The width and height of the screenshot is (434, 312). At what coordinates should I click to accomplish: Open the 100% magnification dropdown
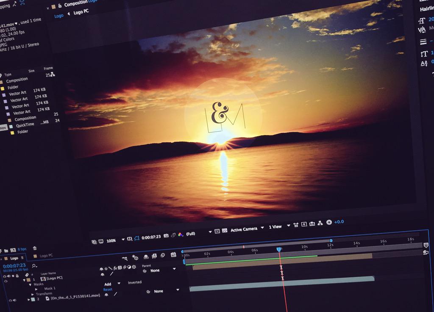tap(123, 240)
